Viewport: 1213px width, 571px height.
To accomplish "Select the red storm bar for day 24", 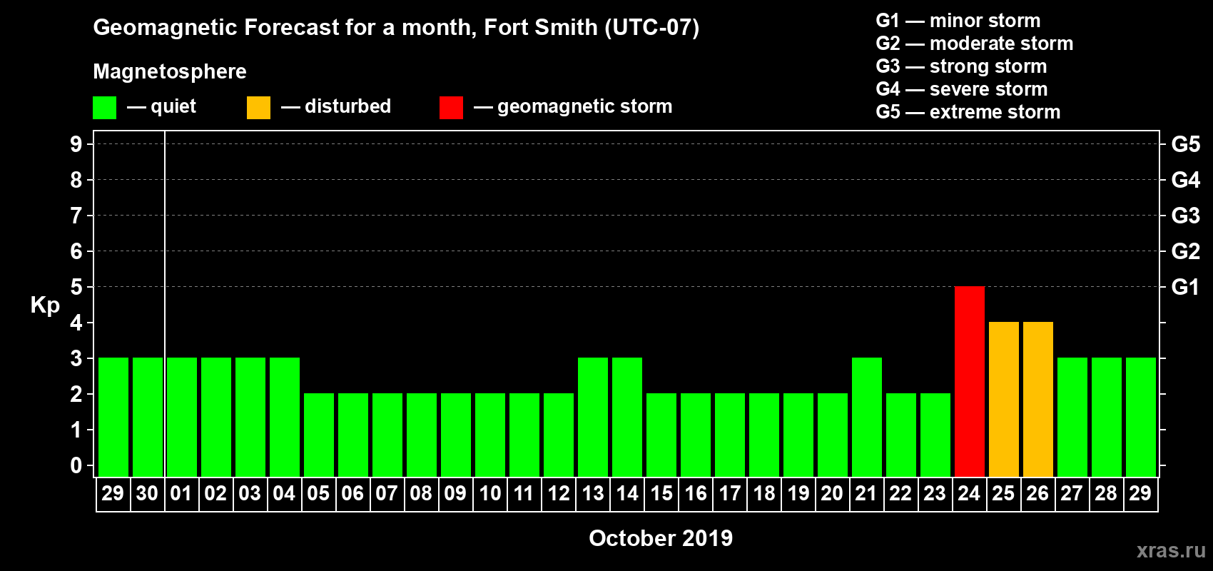I will click(x=970, y=381).
